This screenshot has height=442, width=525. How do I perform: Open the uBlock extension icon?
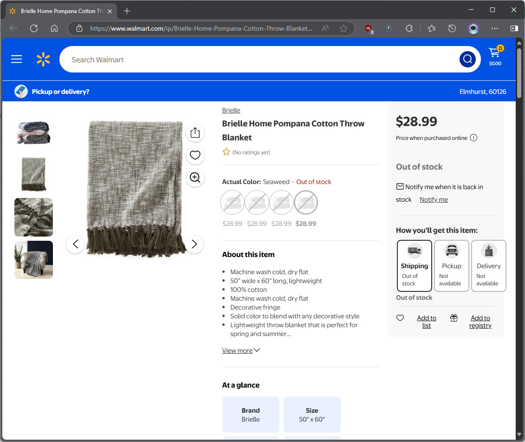click(x=368, y=29)
